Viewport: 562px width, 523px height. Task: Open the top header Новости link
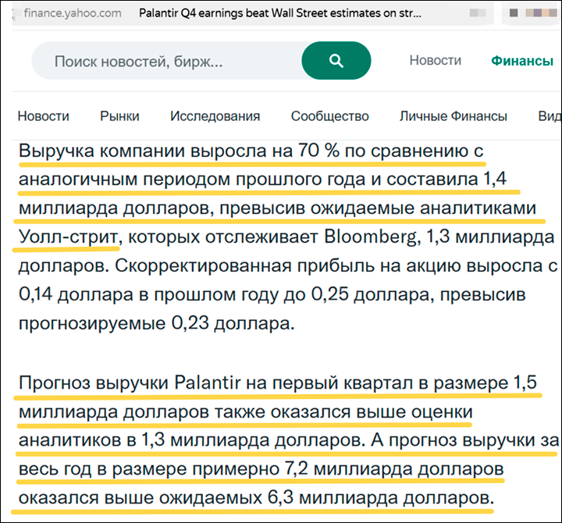point(435,61)
